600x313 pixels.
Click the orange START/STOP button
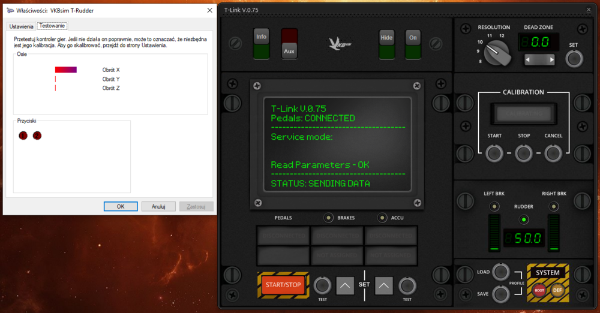(x=283, y=285)
